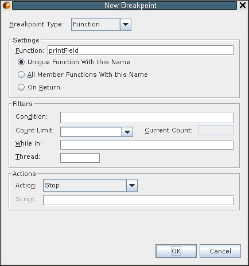Image resolution: width=249 pixels, height=266 pixels.
Task: Click the Script text field
Action: tap(138, 200)
